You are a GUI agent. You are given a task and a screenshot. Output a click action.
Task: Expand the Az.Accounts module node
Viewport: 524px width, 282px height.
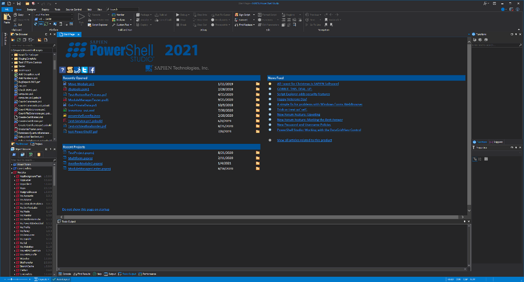tap(15, 196)
